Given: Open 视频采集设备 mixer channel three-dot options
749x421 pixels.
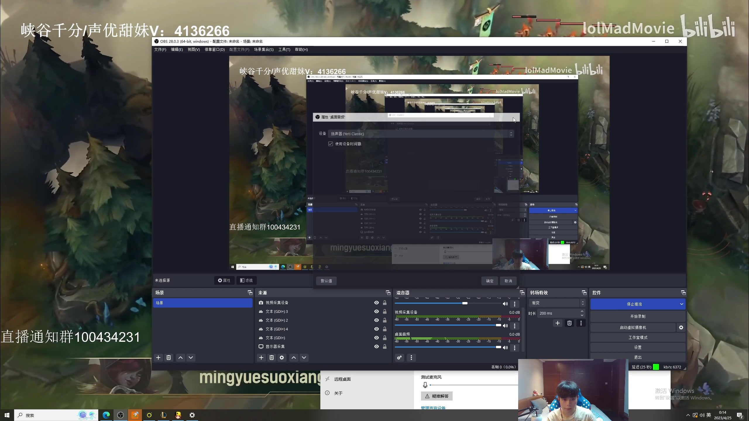Looking at the screenshot, I should [515, 326].
